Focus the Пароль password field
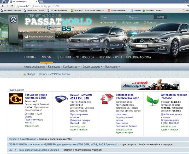Screen dimensions: 189x154 [140, 17]
